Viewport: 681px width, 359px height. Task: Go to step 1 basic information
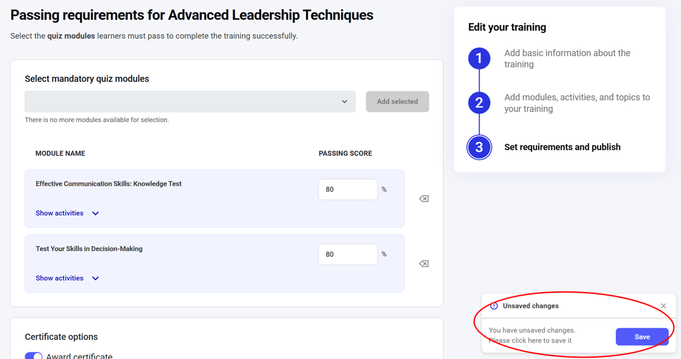479,58
